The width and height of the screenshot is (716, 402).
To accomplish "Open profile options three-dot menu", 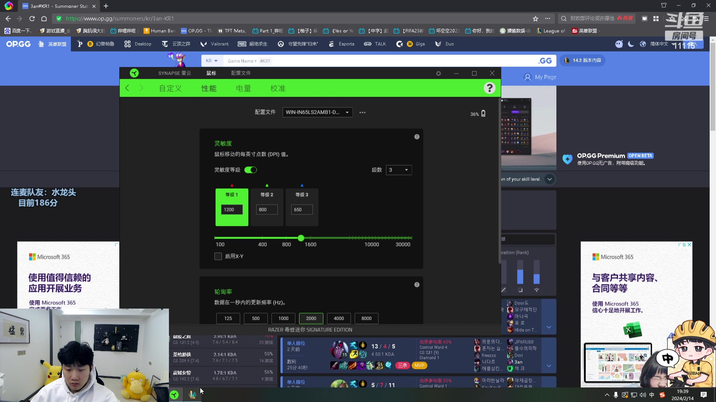I will [362, 112].
